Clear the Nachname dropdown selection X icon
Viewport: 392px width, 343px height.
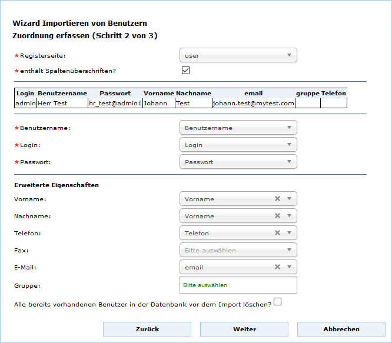coord(277,216)
